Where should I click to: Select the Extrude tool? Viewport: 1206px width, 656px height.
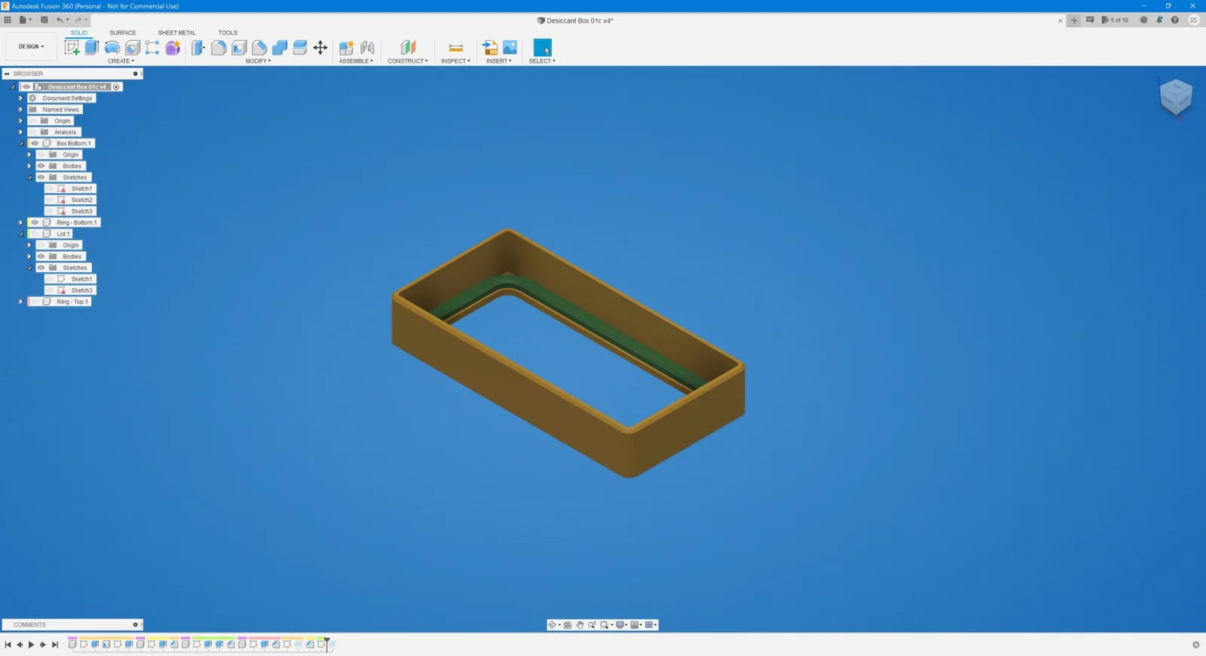pyautogui.click(x=92, y=48)
